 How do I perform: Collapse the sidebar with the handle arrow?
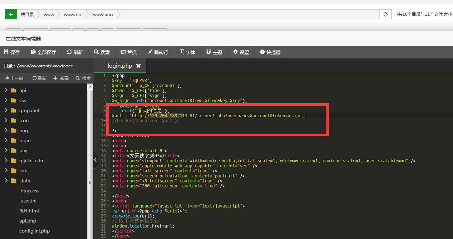95,160
